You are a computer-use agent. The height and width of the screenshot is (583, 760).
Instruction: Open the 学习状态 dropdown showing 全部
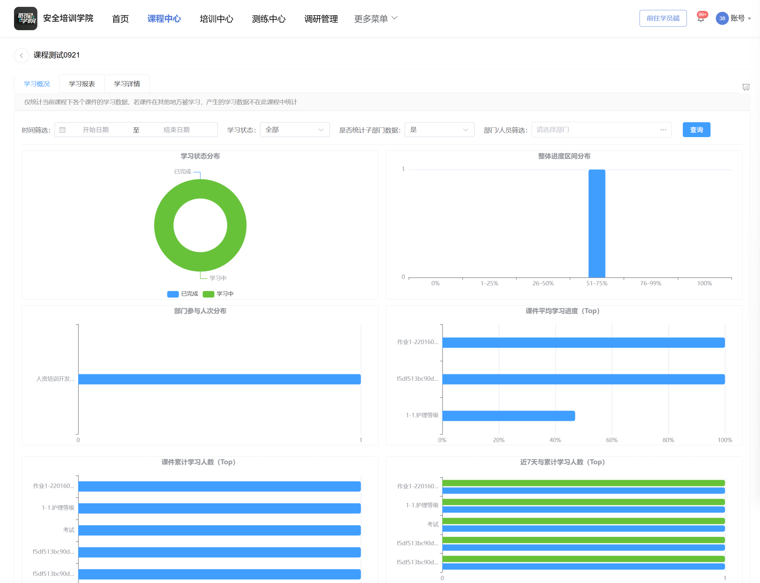(x=294, y=130)
